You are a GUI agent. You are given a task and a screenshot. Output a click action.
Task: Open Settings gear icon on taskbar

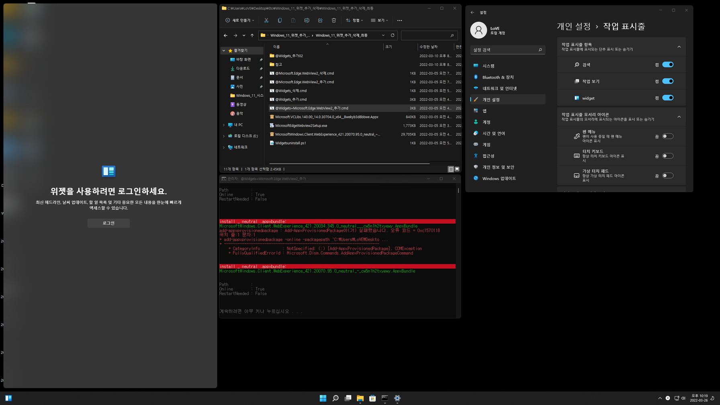(397, 398)
